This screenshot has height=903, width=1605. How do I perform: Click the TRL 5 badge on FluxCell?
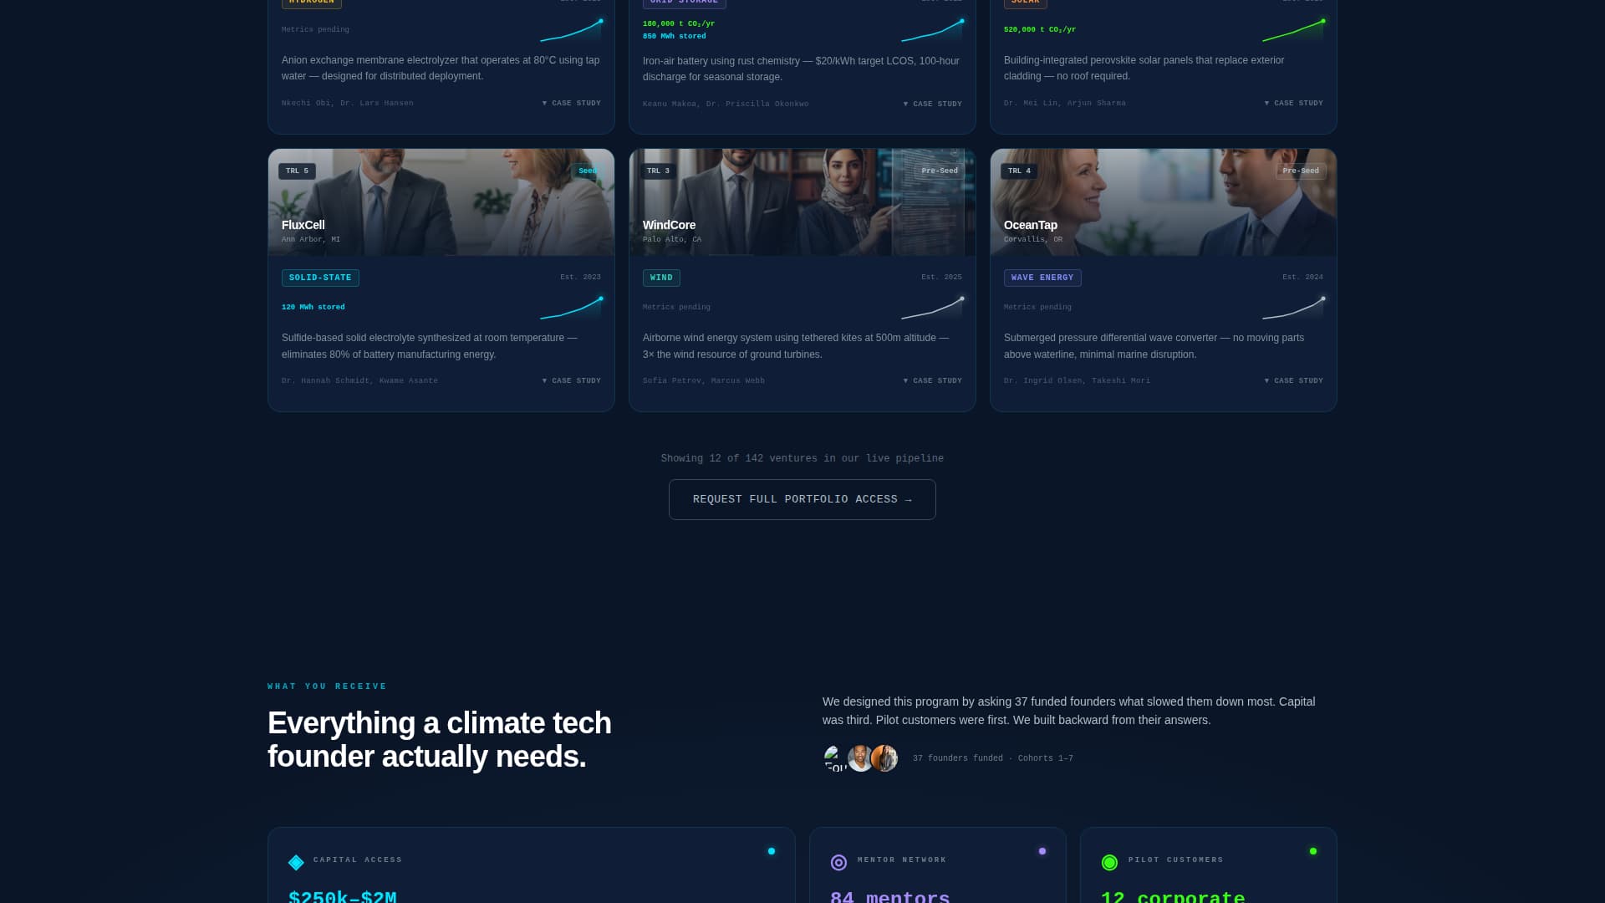tap(297, 171)
